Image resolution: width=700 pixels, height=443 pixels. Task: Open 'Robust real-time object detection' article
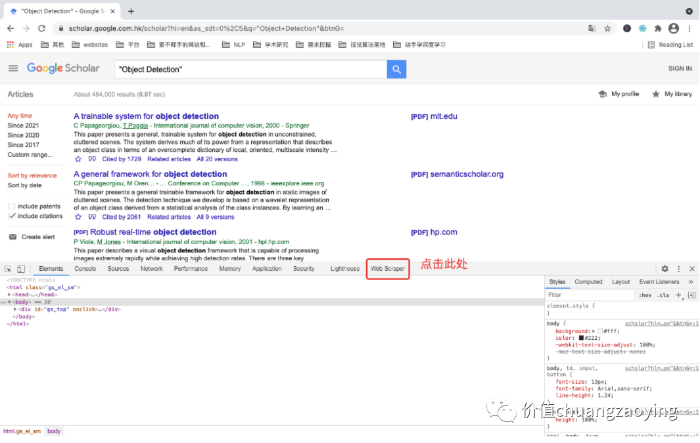[153, 232]
